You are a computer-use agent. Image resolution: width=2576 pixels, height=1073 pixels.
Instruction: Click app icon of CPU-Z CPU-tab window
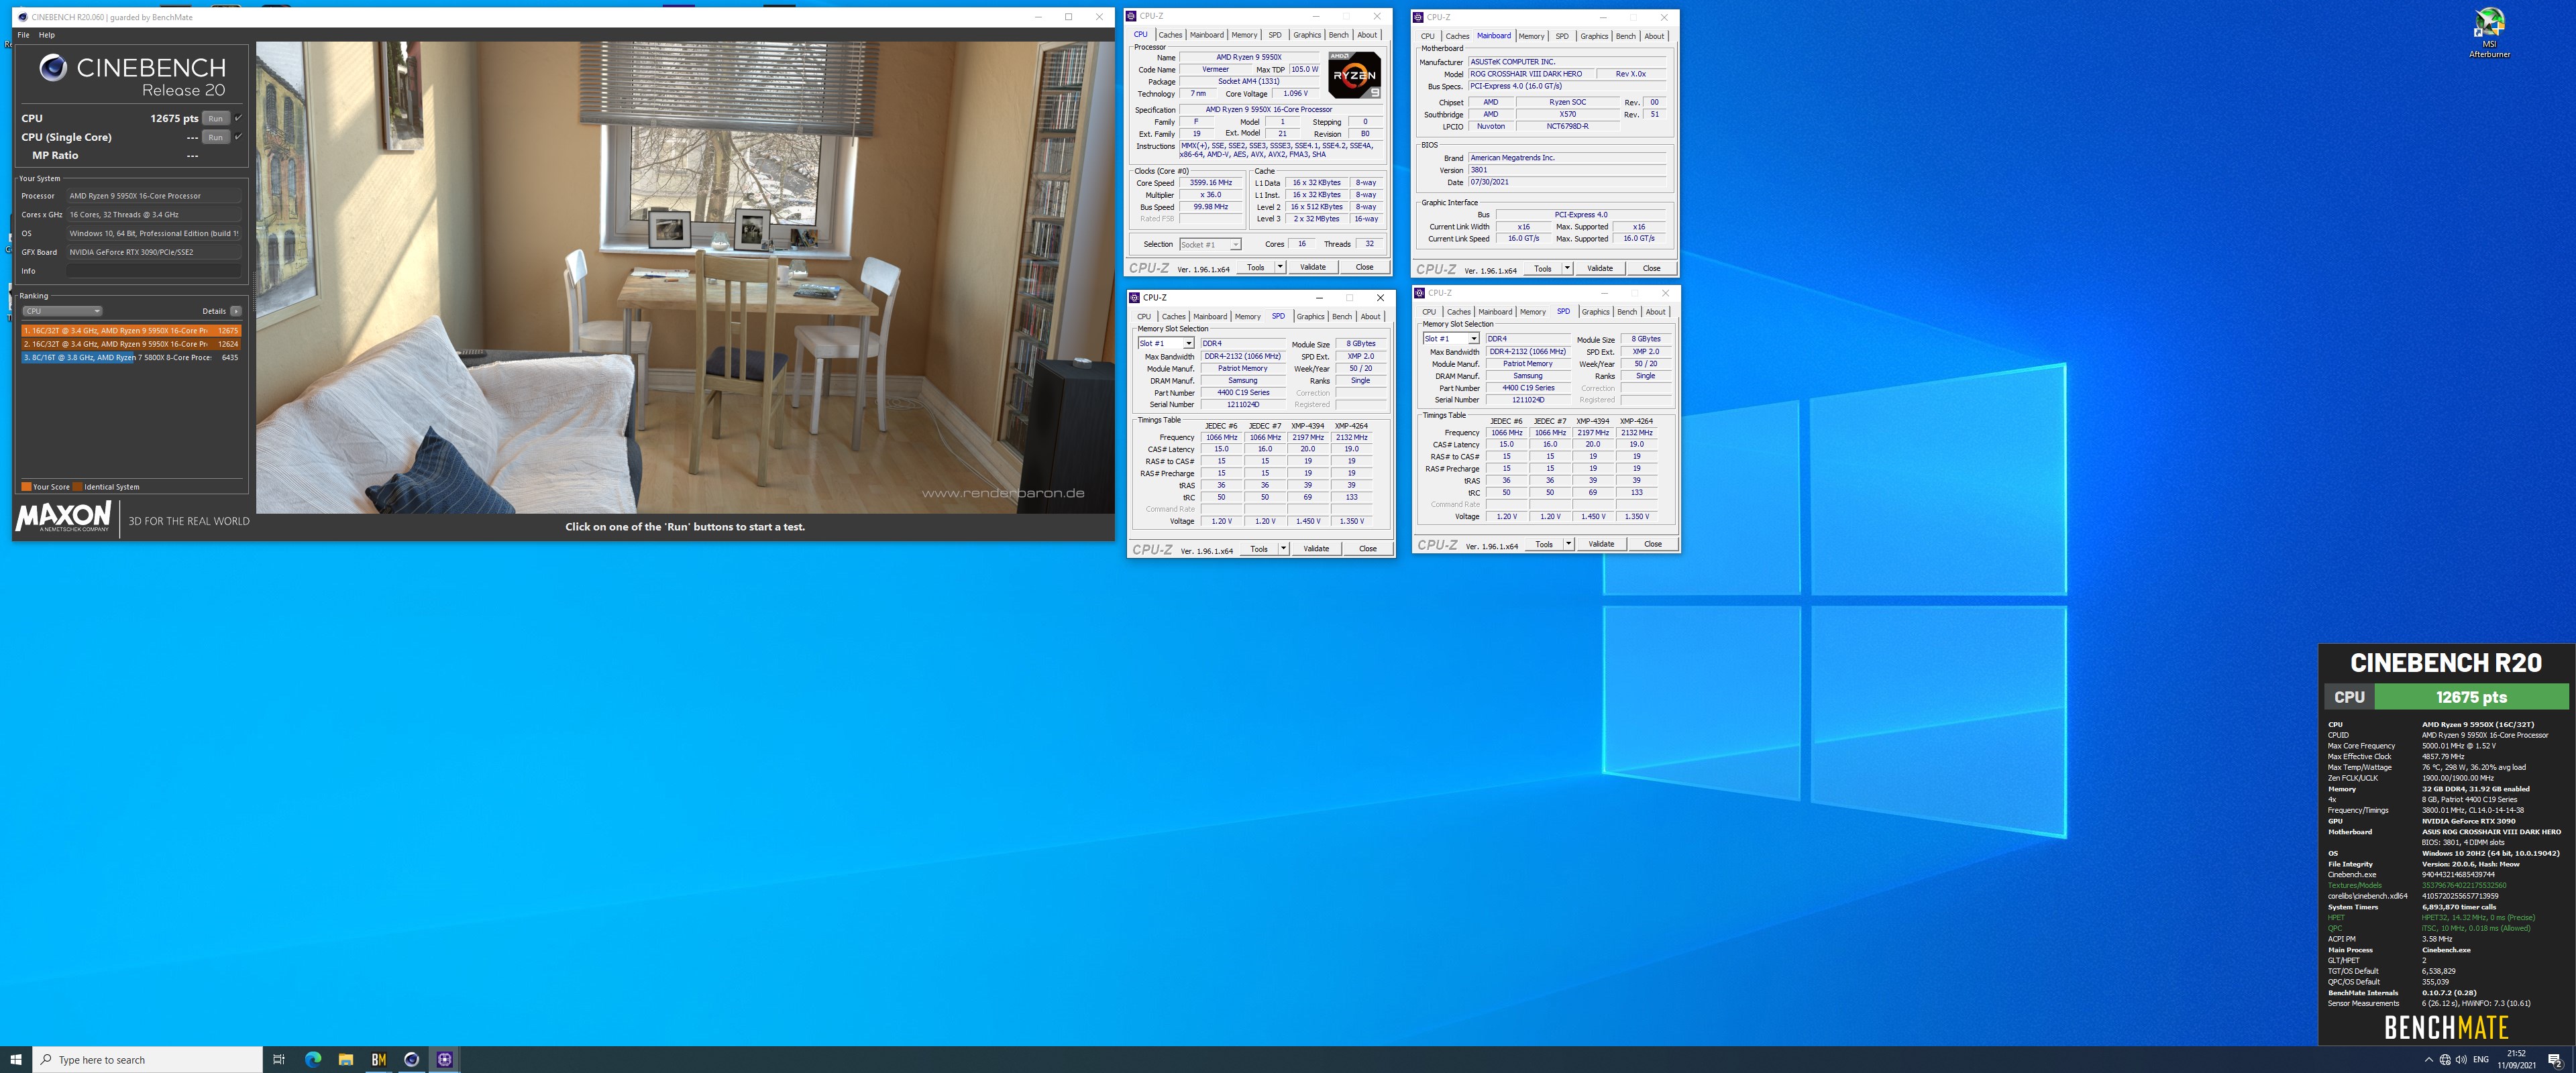point(1132,16)
